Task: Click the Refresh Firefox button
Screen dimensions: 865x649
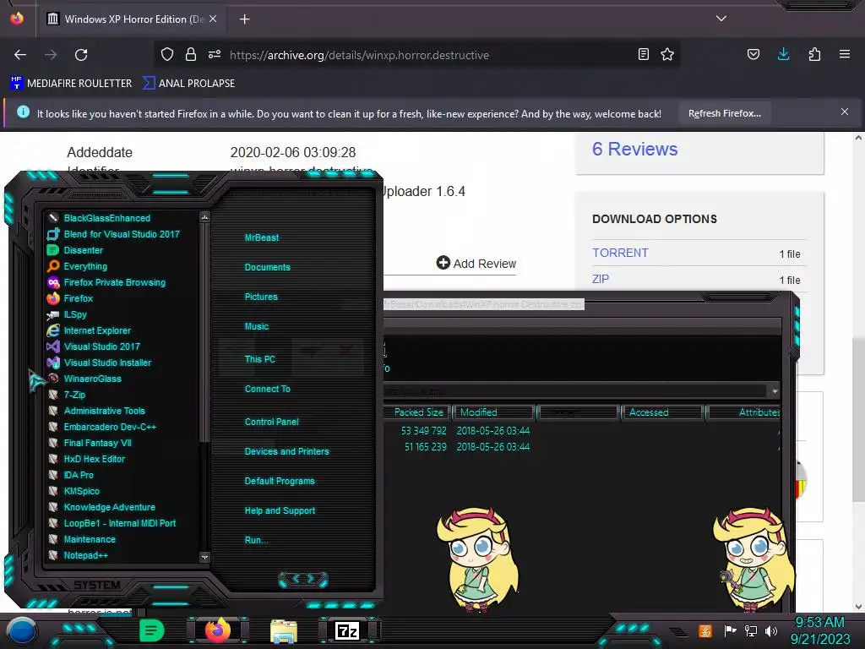Action: pyautogui.click(x=724, y=113)
